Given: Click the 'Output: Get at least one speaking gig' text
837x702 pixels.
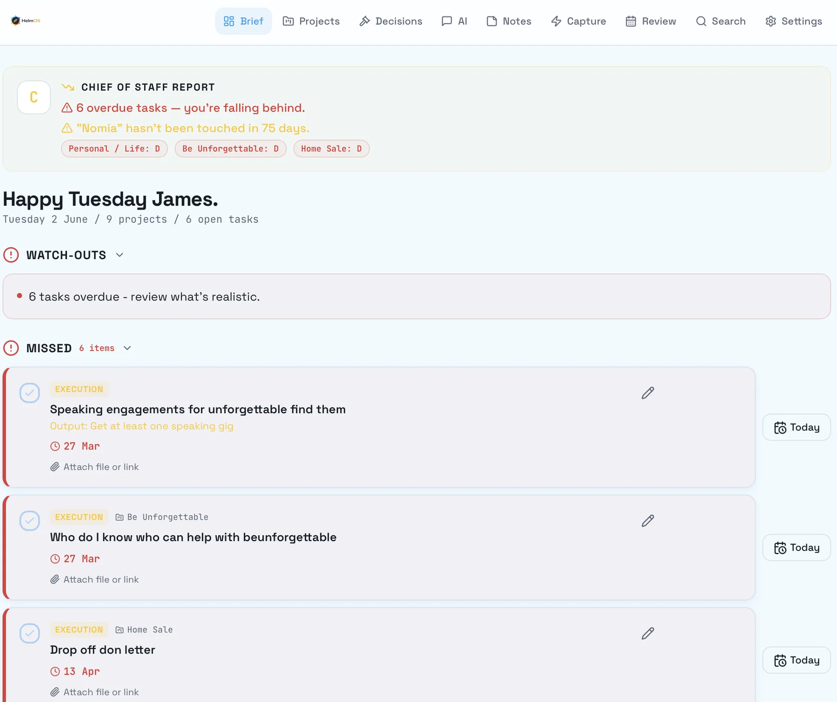Looking at the screenshot, I should tap(142, 426).
